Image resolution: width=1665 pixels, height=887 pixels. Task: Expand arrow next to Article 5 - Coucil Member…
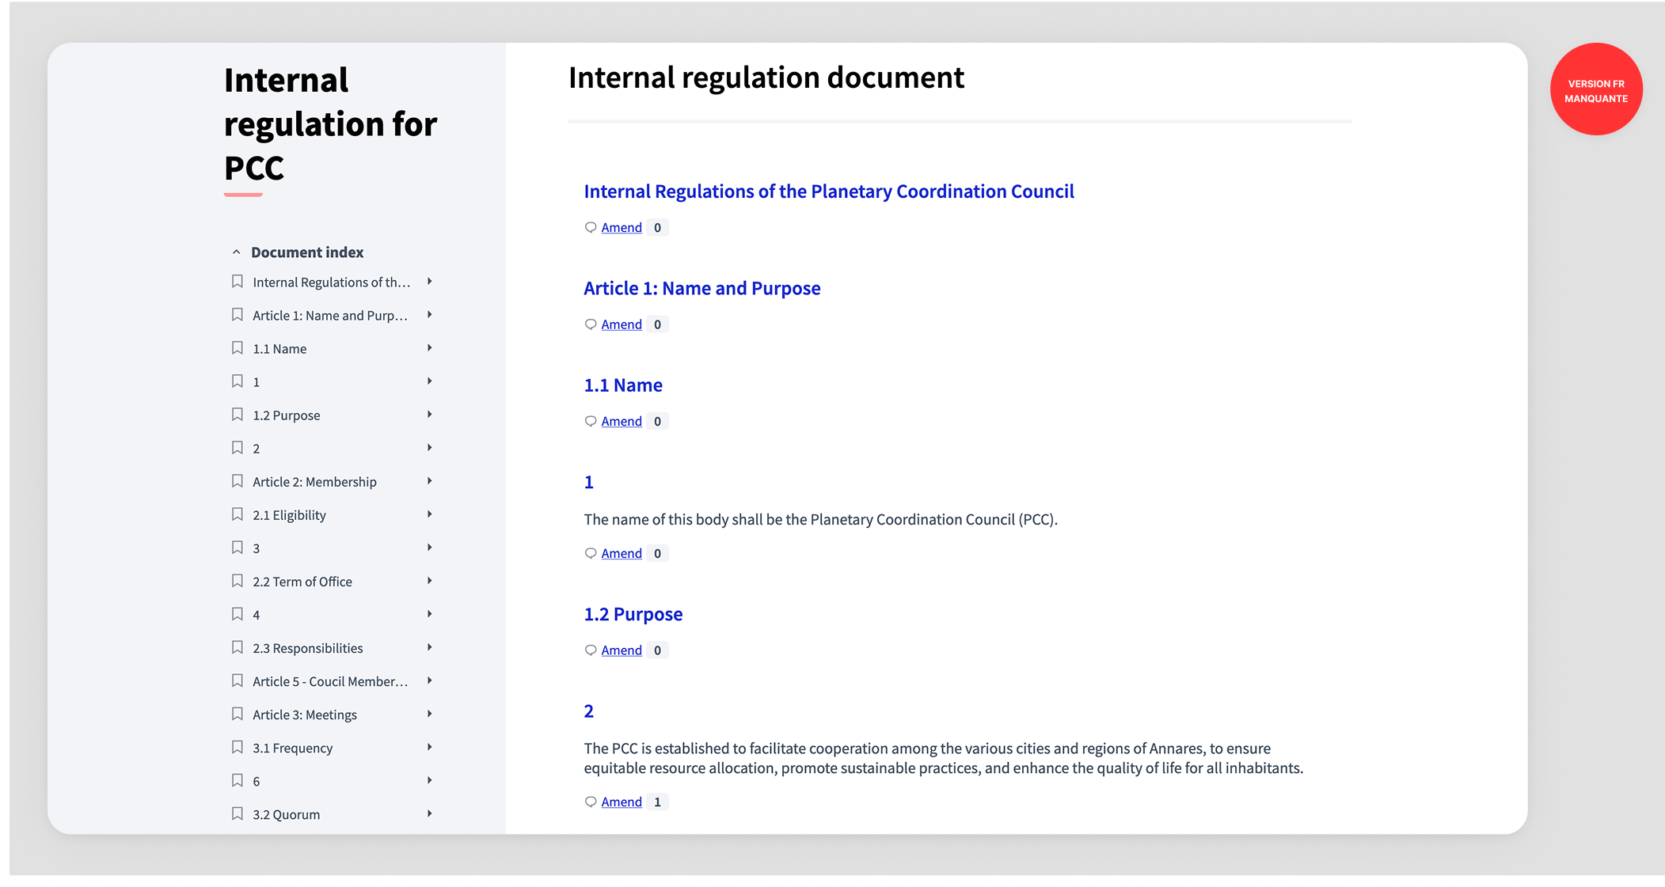click(430, 680)
